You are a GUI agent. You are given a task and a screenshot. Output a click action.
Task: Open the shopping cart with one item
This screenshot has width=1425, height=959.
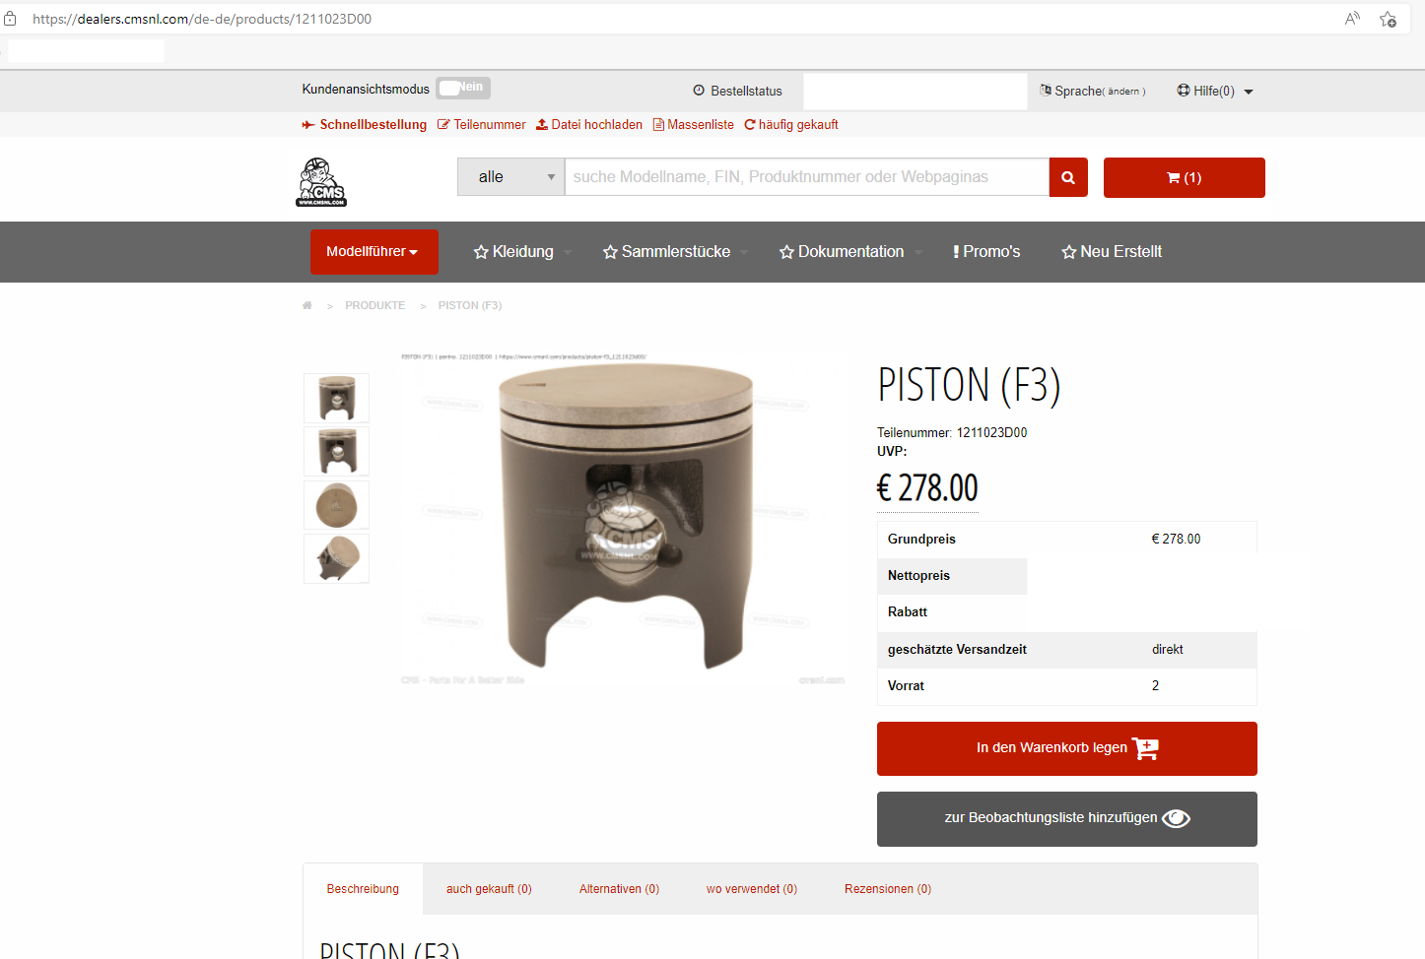(1184, 177)
